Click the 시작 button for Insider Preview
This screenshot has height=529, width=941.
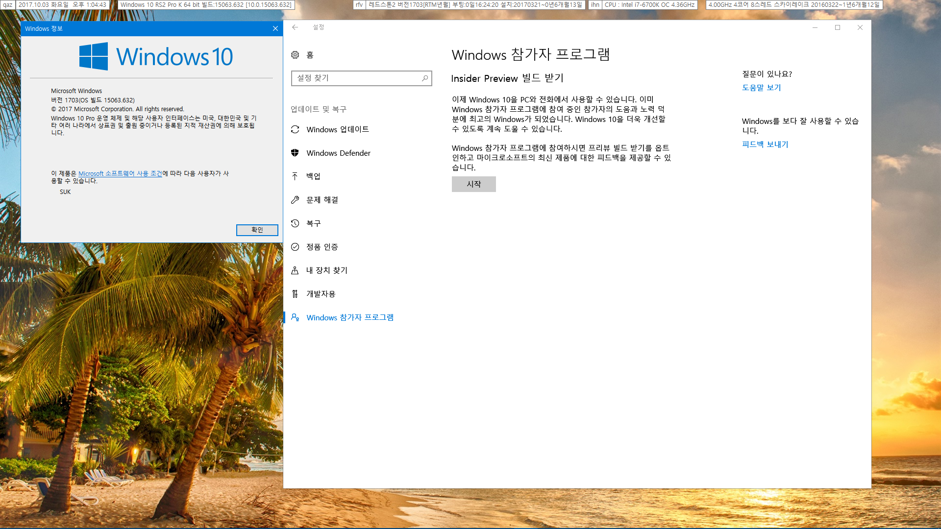(x=474, y=184)
